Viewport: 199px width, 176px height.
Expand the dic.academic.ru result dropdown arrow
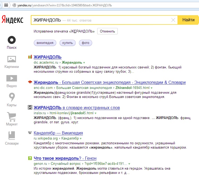click(x=84, y=63)
